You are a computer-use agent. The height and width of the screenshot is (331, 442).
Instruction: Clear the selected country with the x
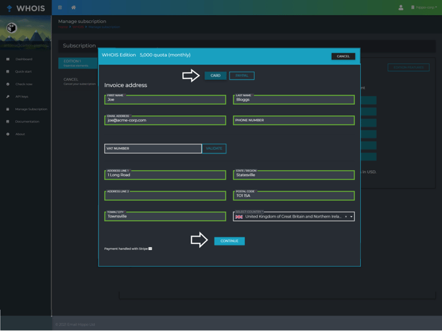(x=346, y=217)
